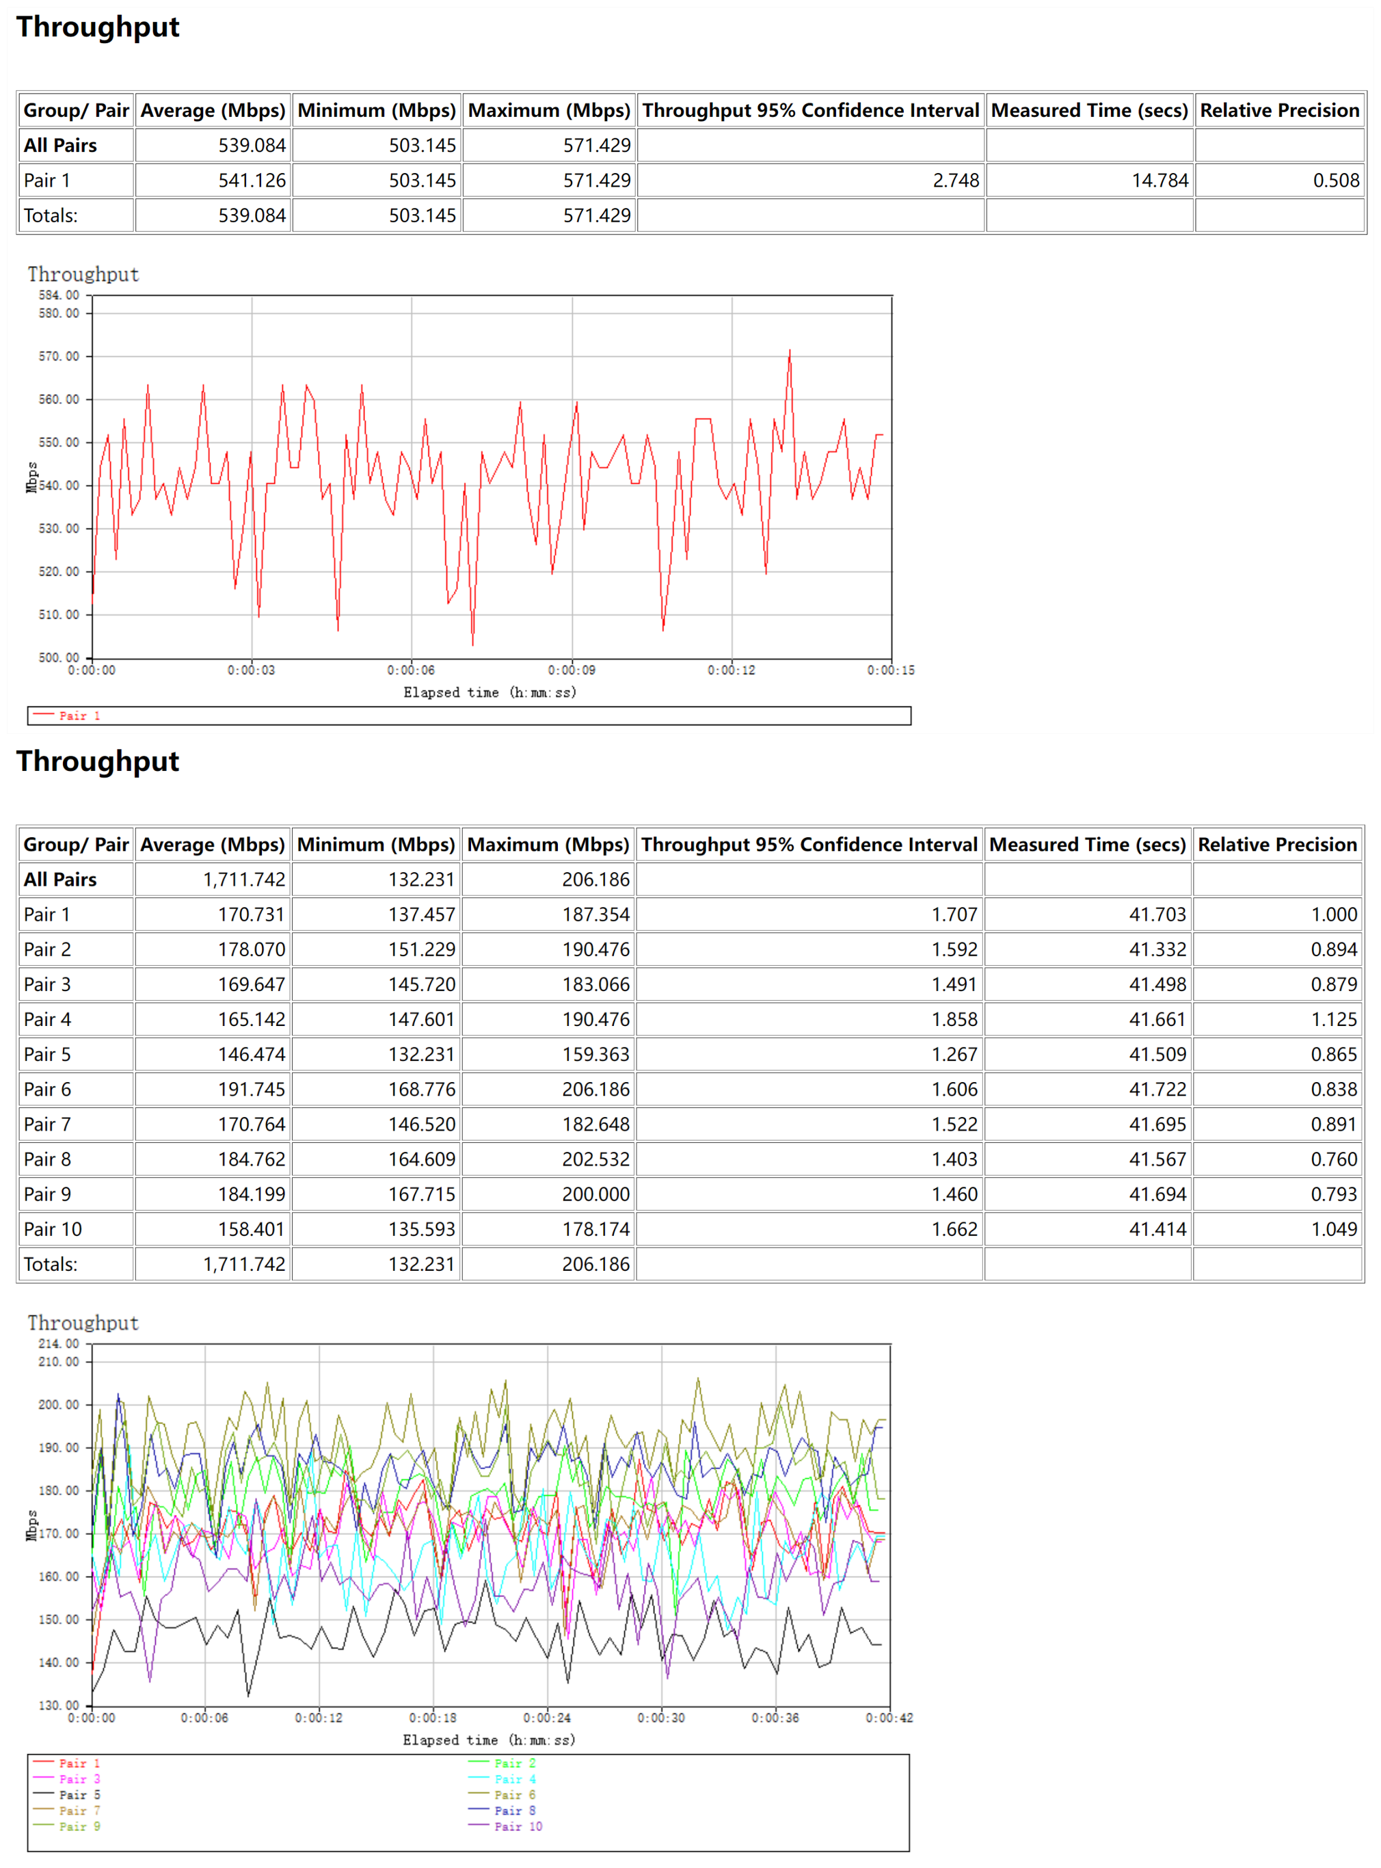Click Pair 8 blue legend entry
This screenshot has height=1868, width=1381.
(x=514, y=1811)
